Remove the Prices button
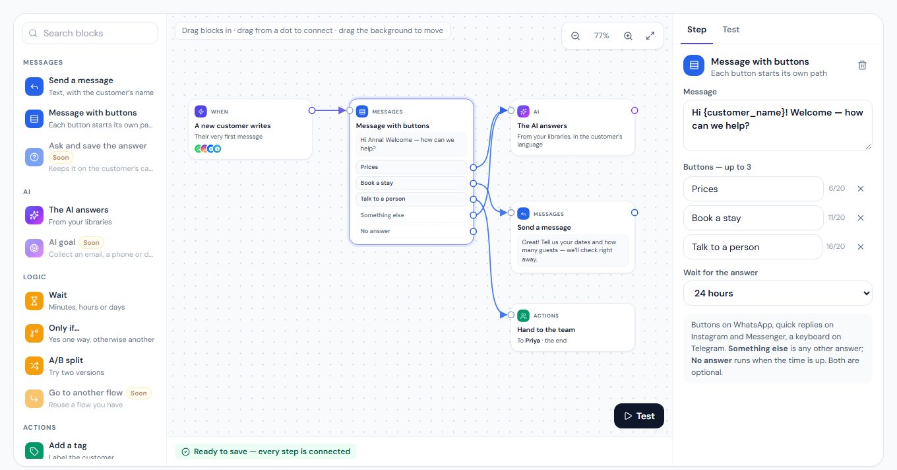897x470 pixels. (861, 189)
